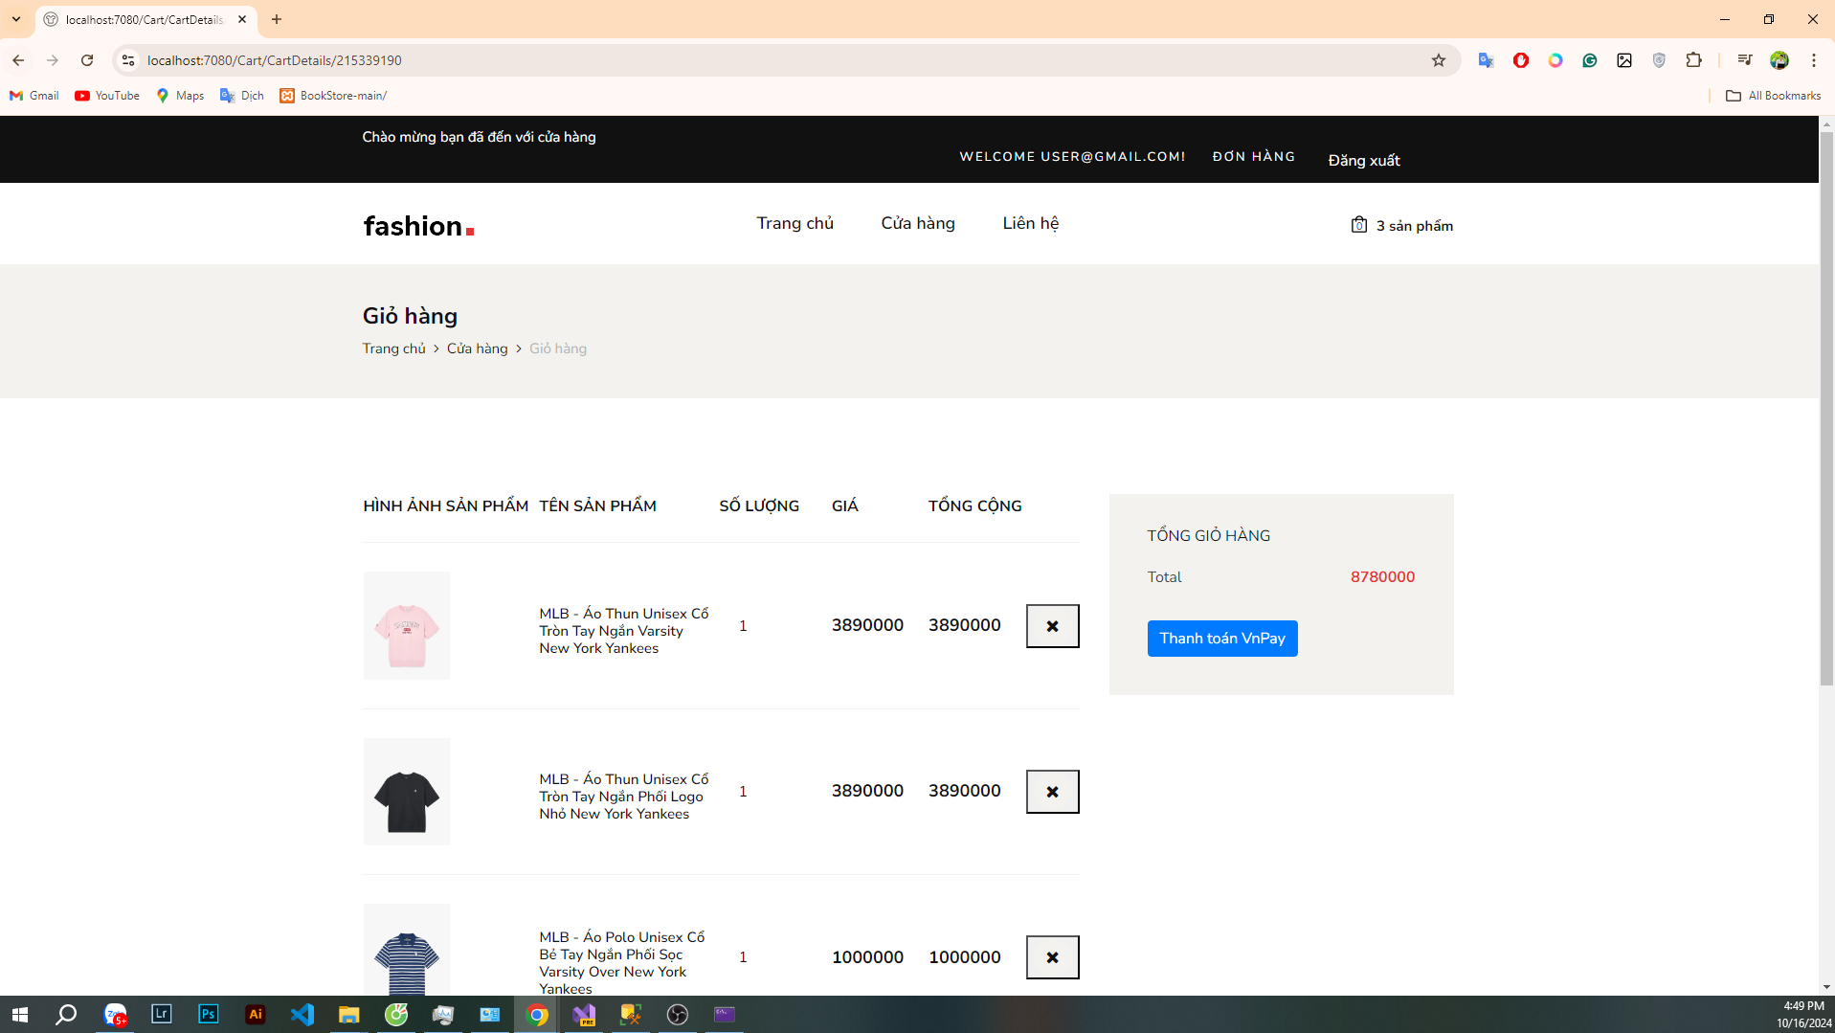Open the cart showing 3 sản phẩm
The width and height of the screenshot is (1835, 1033).
[1401, 226]
